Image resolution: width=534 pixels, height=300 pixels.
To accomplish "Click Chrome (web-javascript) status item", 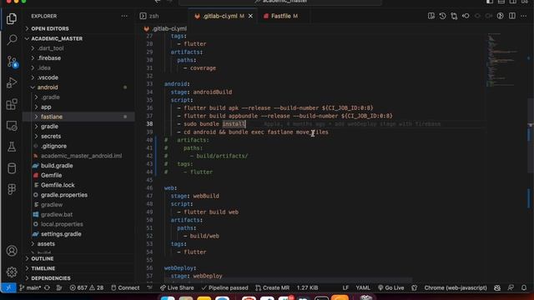I will tap(456, 287).
